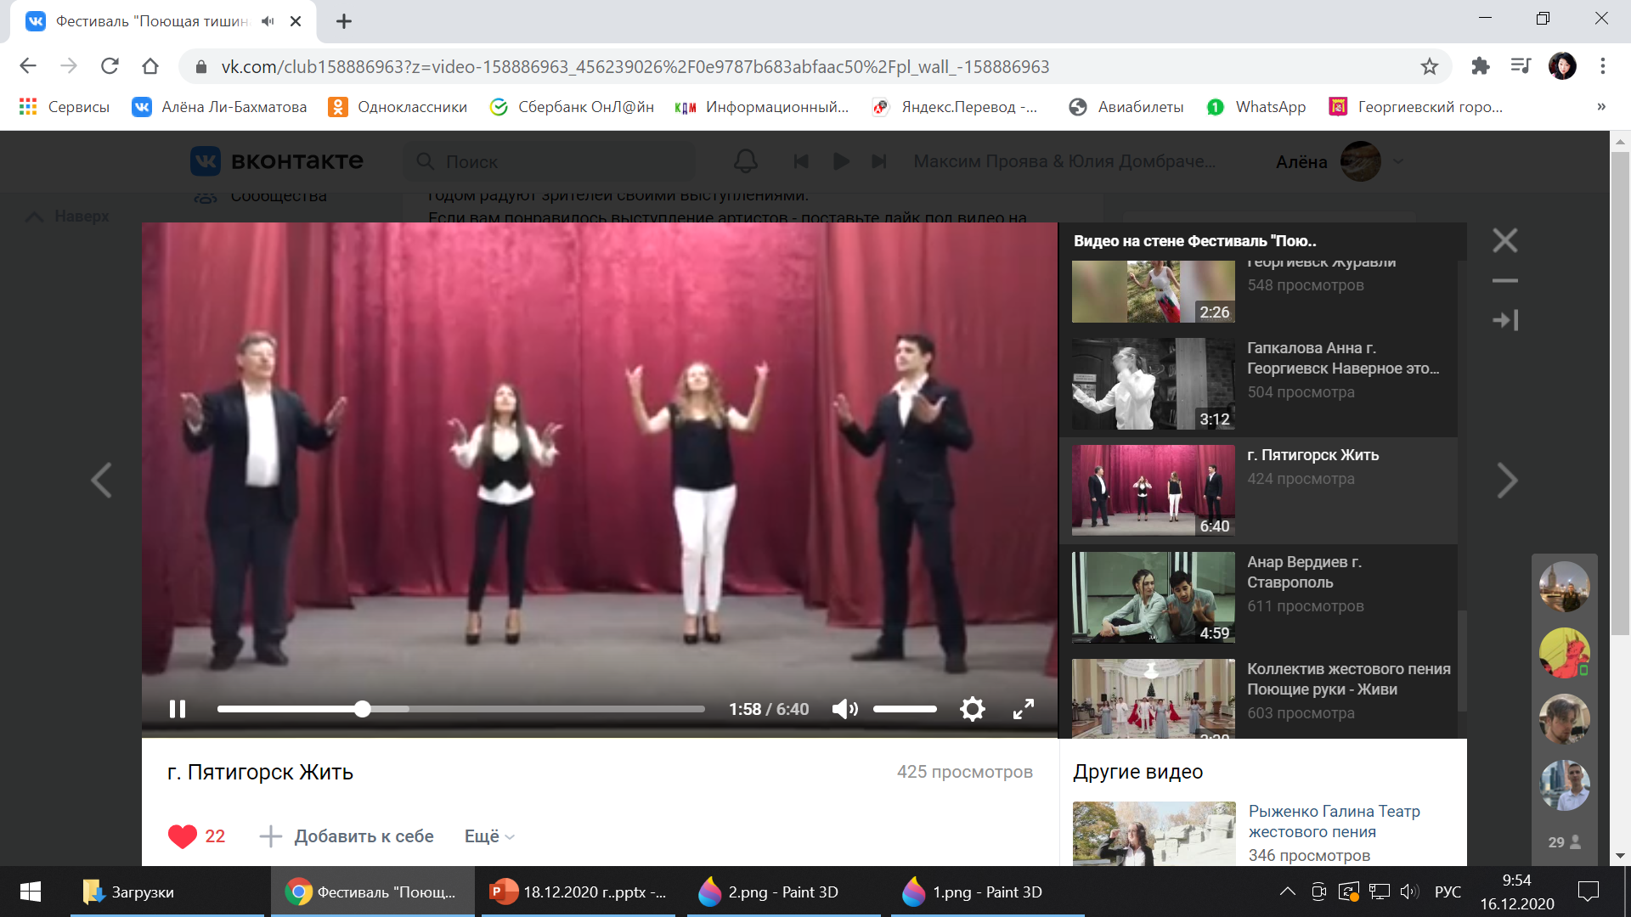The height and width of the screenshot is (917, 1631).
Task: Select г. Пятигорск Жить playlist item
Action: (1259, 491)
